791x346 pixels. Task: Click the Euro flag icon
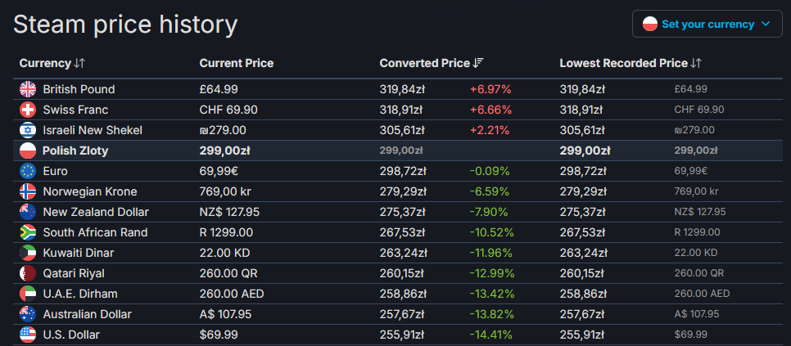[28, 171]
